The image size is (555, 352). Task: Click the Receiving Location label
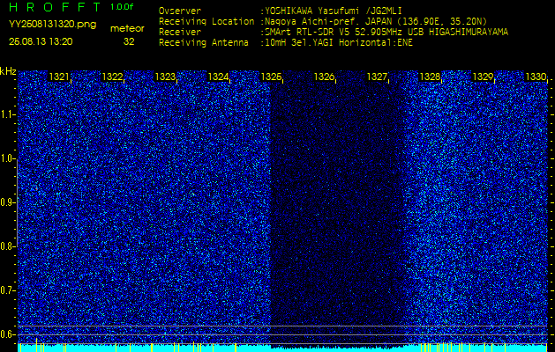tap(206, 21)
